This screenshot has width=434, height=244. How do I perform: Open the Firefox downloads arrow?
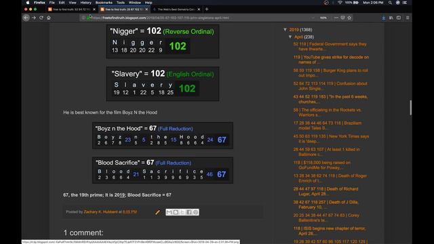point(384,18)
